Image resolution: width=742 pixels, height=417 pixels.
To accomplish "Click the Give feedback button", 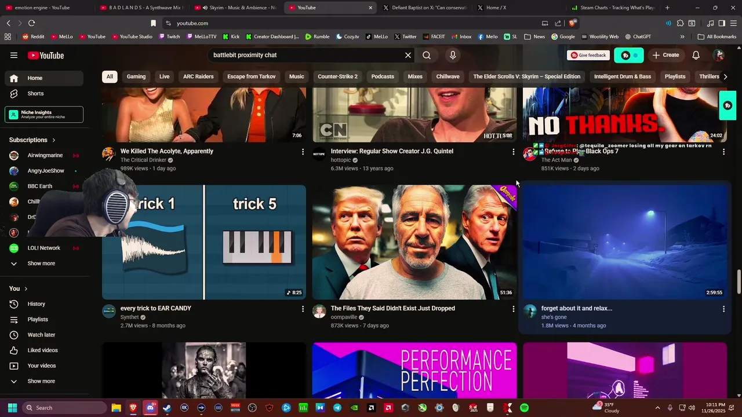I will click(588, 55).
